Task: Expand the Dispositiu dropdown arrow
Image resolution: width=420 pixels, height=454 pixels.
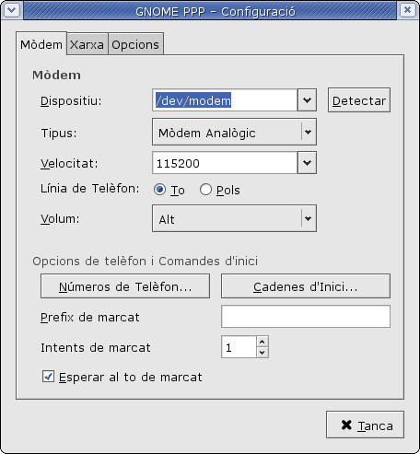Action: (x=307, y=100)
